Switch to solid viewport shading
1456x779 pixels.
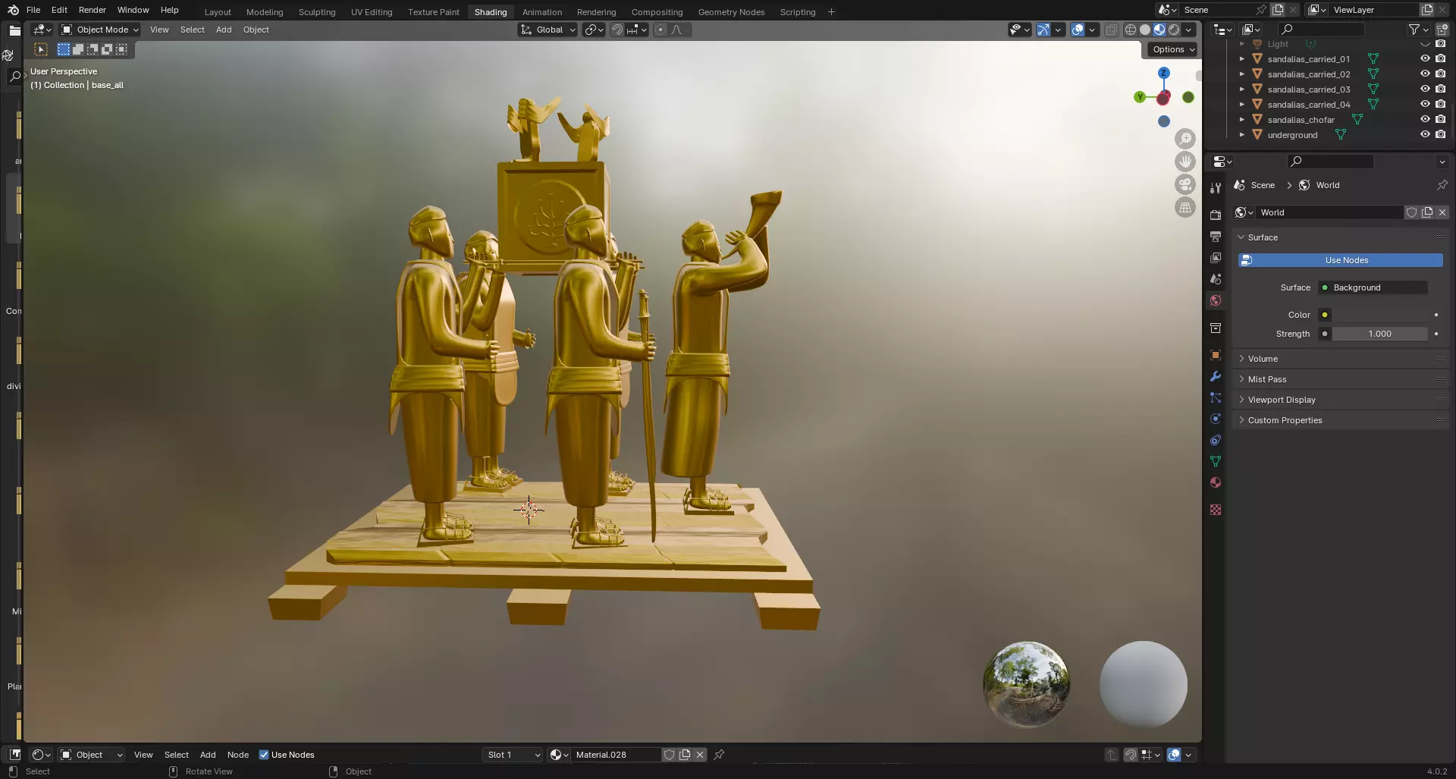coord(1145,30)
